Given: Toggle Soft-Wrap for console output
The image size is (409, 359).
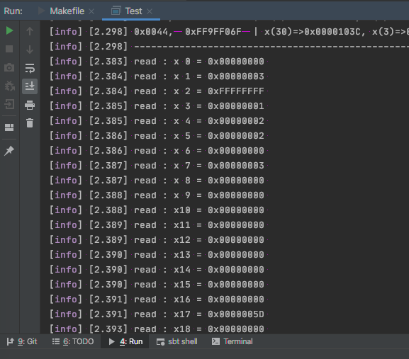Looking at the screenshot, I should pyautogui.click(x=30, y=68).
